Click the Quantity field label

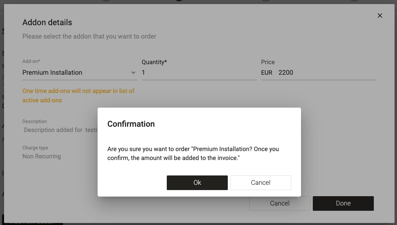pyautogui.click(x=154, y=62)
